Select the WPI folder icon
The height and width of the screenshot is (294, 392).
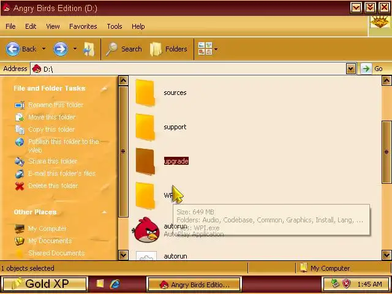pyautogui.click(x=145, y=195)
